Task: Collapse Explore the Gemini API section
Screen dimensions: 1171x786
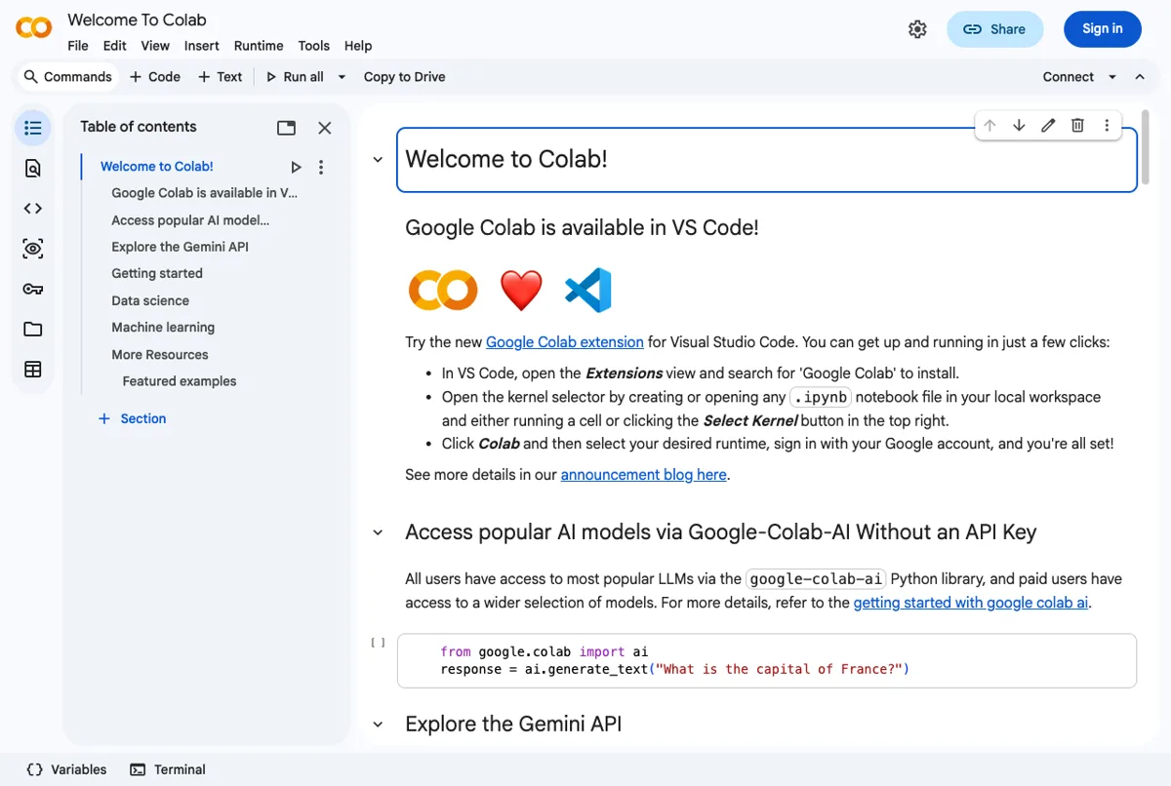Action: tap(378, 725)
